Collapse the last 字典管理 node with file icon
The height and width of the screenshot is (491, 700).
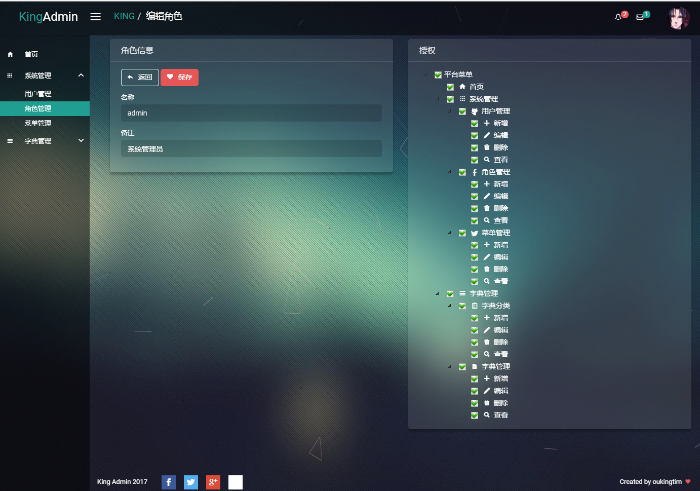(449, 367)
